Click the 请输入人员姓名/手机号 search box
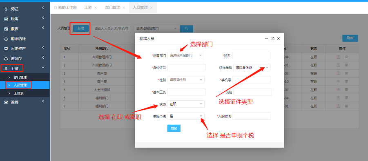The height and width of the screenshot is (161, 368). pos(111,29)
